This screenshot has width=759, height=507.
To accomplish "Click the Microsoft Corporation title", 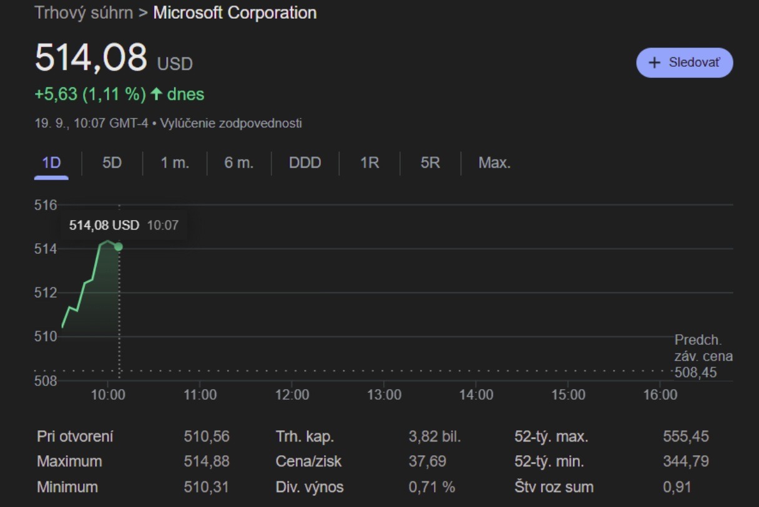I will [235, 12].
